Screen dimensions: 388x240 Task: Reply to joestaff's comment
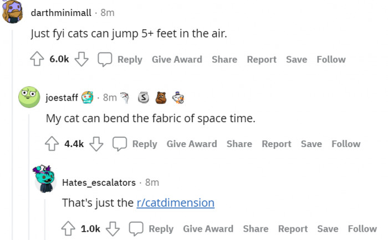[136, 144]
